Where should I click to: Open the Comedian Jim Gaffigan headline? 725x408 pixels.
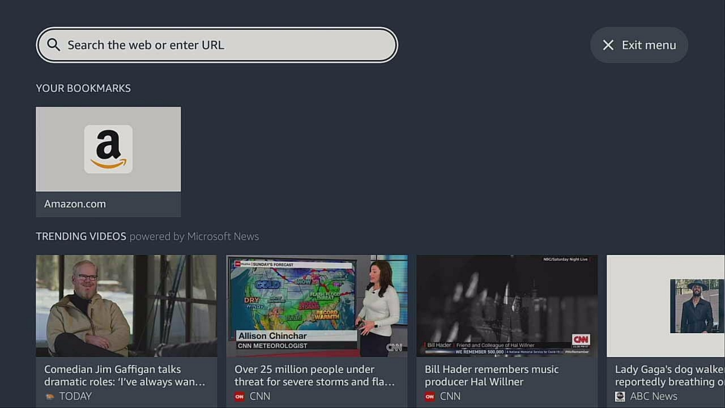(125, 376)
